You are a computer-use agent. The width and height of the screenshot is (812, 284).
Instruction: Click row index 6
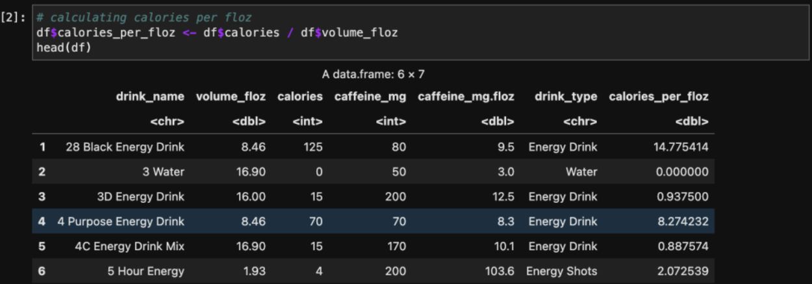(42, 272)
